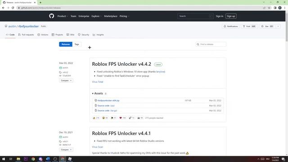Open the axstin owner link

click(x=12, y=26)
